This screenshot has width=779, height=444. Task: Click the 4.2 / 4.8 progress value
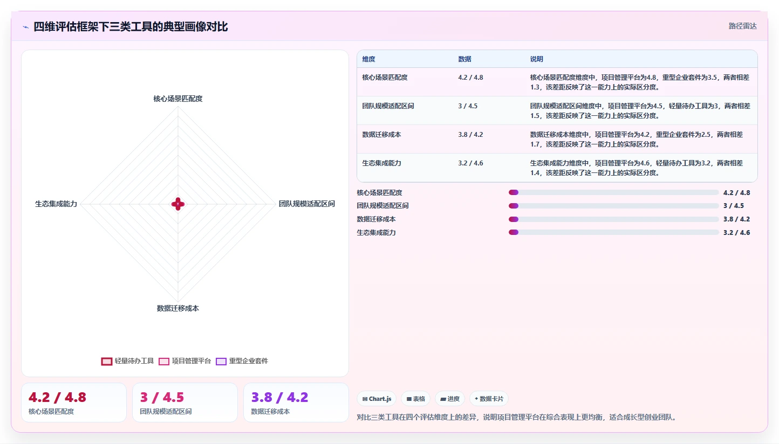(x=737, y=192)
